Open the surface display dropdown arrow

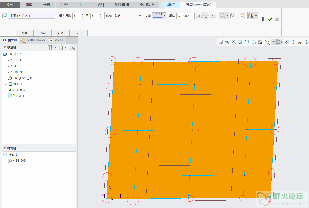tap(227, 16)
